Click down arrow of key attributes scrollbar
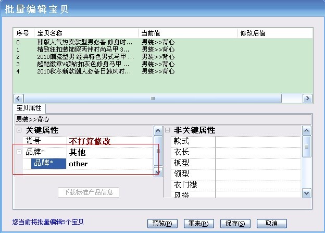Viewport: 325px width, 233px height. (158, 172)
